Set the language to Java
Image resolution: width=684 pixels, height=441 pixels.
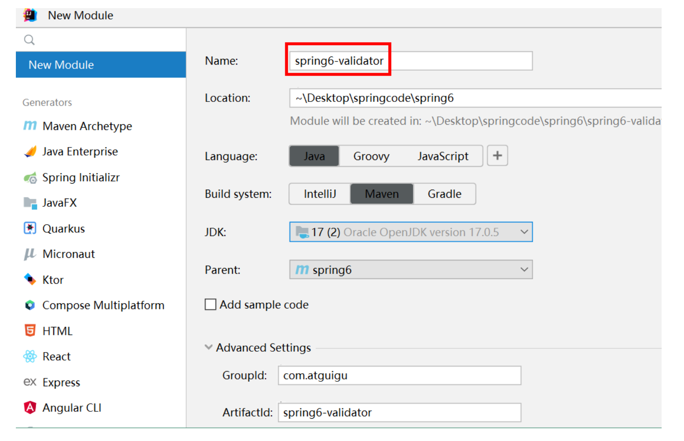coord(314,156)
